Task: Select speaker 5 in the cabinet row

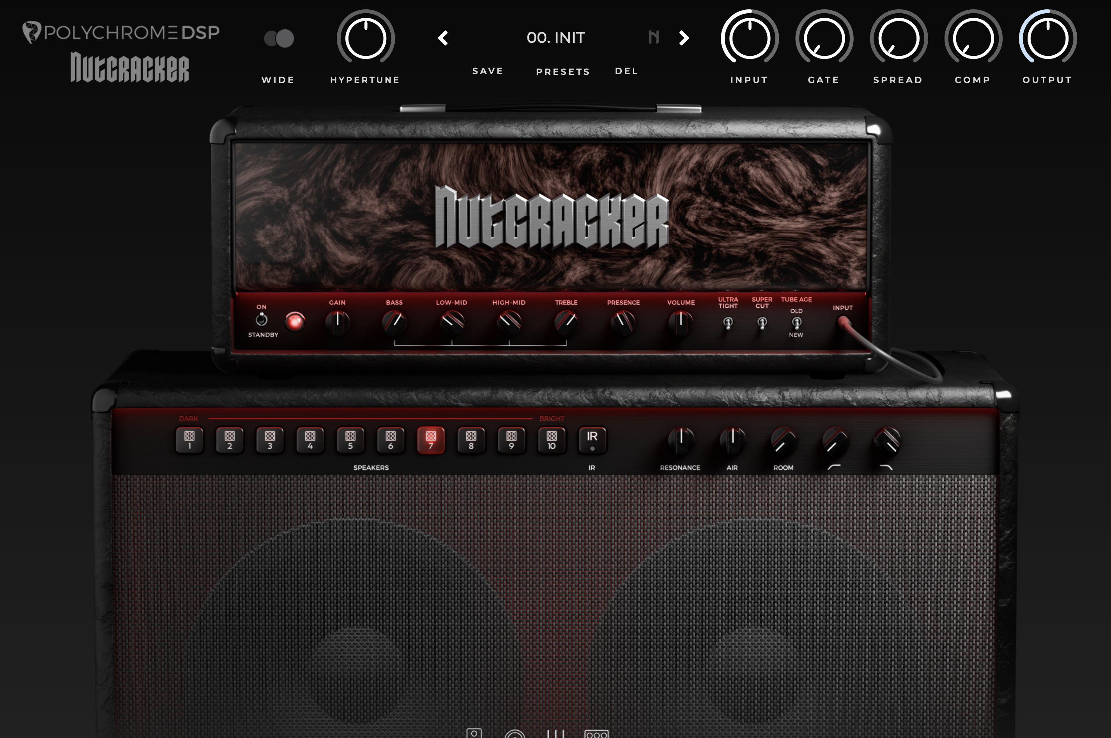Action: click(350, 440)
